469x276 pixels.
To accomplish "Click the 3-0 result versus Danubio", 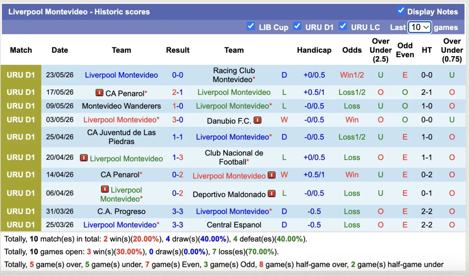I will pos(178,119).
